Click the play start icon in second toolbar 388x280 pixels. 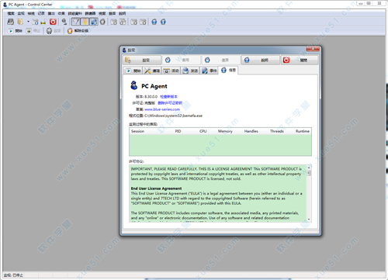click(x=11, y=31)
